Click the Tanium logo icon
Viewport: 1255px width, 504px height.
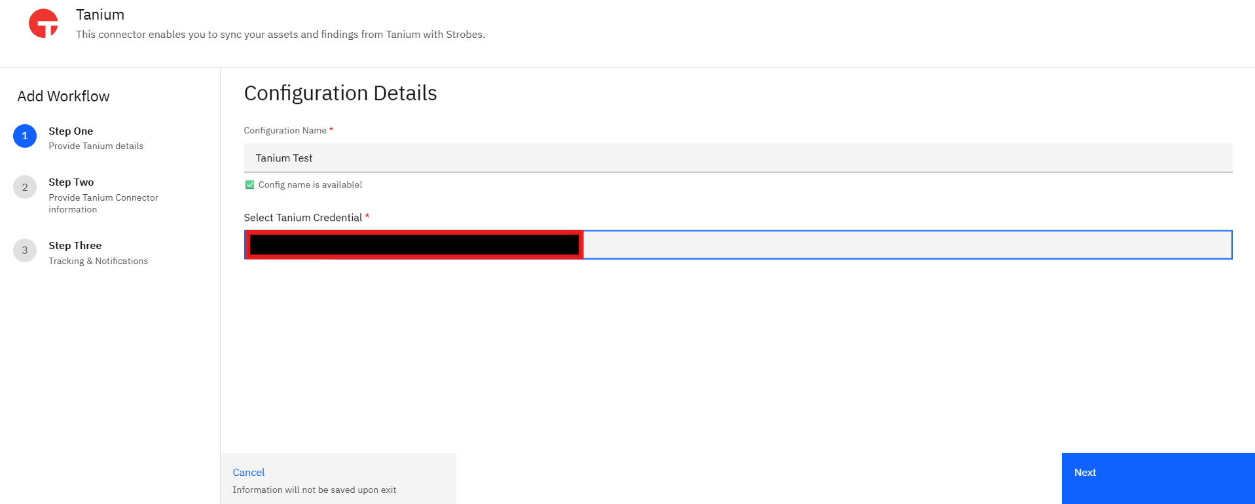point(43,24)
